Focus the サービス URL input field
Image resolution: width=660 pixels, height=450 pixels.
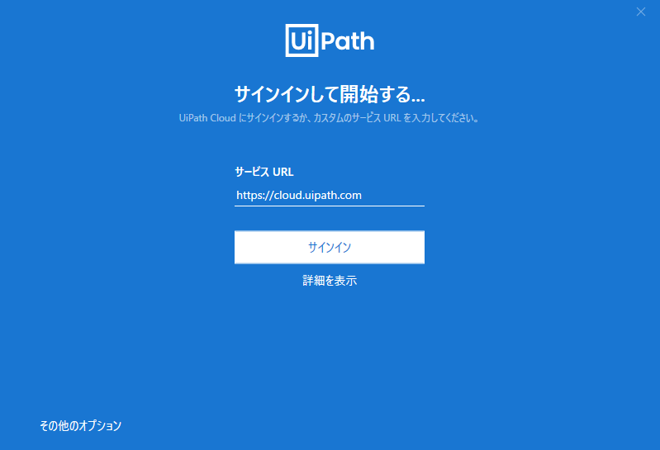(x=329, y=196)
